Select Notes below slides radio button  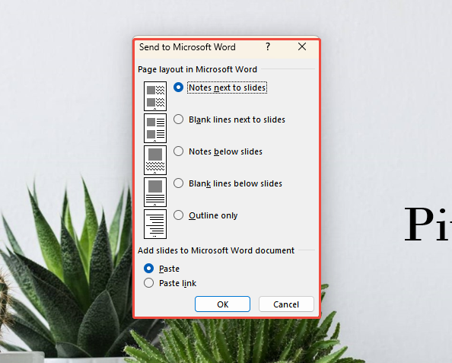(178, 151)
